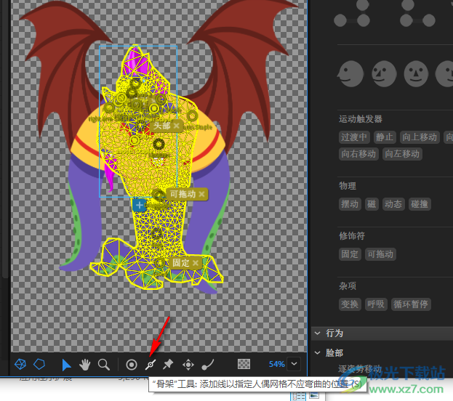Select the Handle circle tool
453x401 pixels.
click(132, 365)
